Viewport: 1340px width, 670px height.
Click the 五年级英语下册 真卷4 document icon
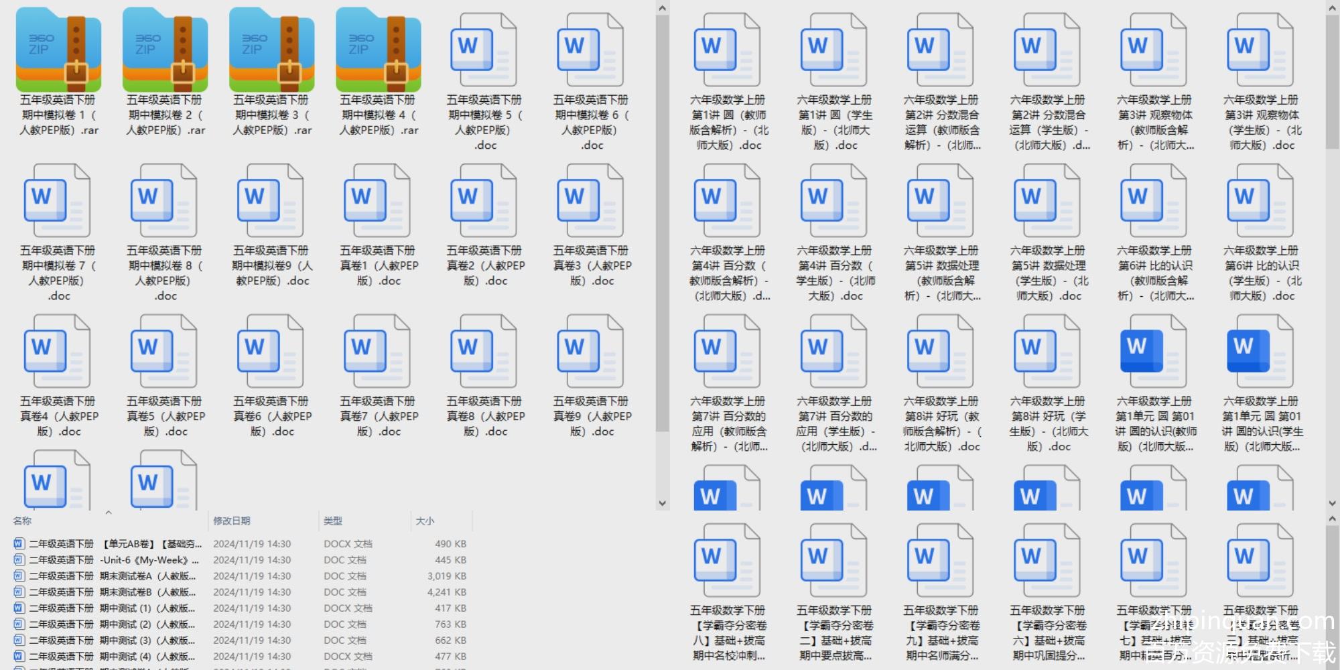point(58,352)
